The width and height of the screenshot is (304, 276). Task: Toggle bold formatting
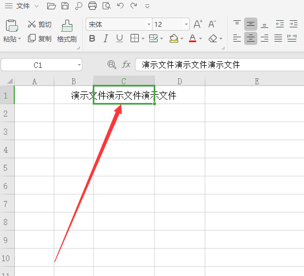tap(92, 38)
